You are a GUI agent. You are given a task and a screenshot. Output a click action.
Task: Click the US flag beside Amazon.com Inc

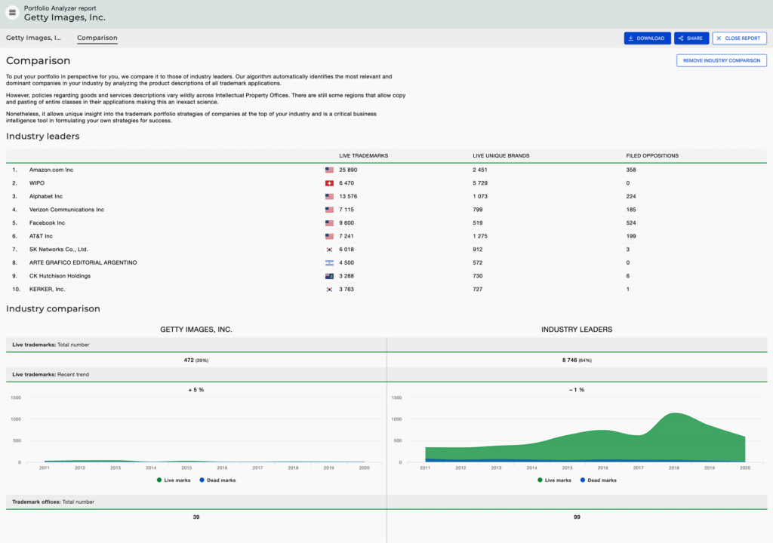(329, 170)
